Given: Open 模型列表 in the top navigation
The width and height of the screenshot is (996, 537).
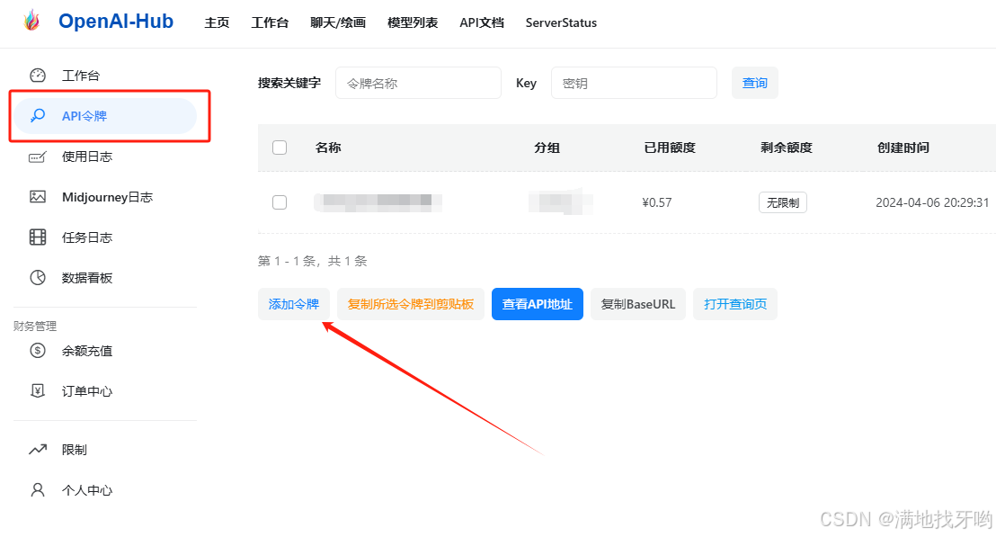Looking at the screenshot, I should [413, 22].
